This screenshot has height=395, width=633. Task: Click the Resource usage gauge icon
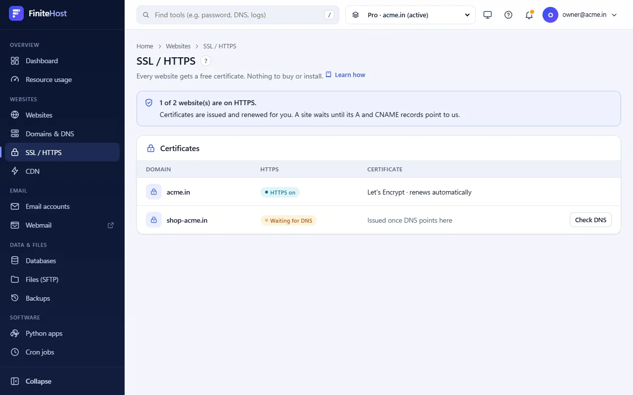(x=15, y=79)
